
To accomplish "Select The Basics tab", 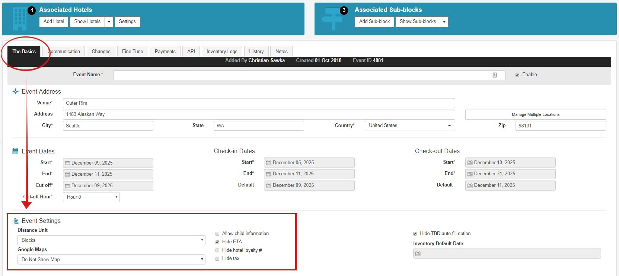I will [24, 51].
